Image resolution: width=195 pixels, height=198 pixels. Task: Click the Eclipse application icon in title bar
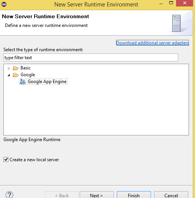[x=4, y=5]
